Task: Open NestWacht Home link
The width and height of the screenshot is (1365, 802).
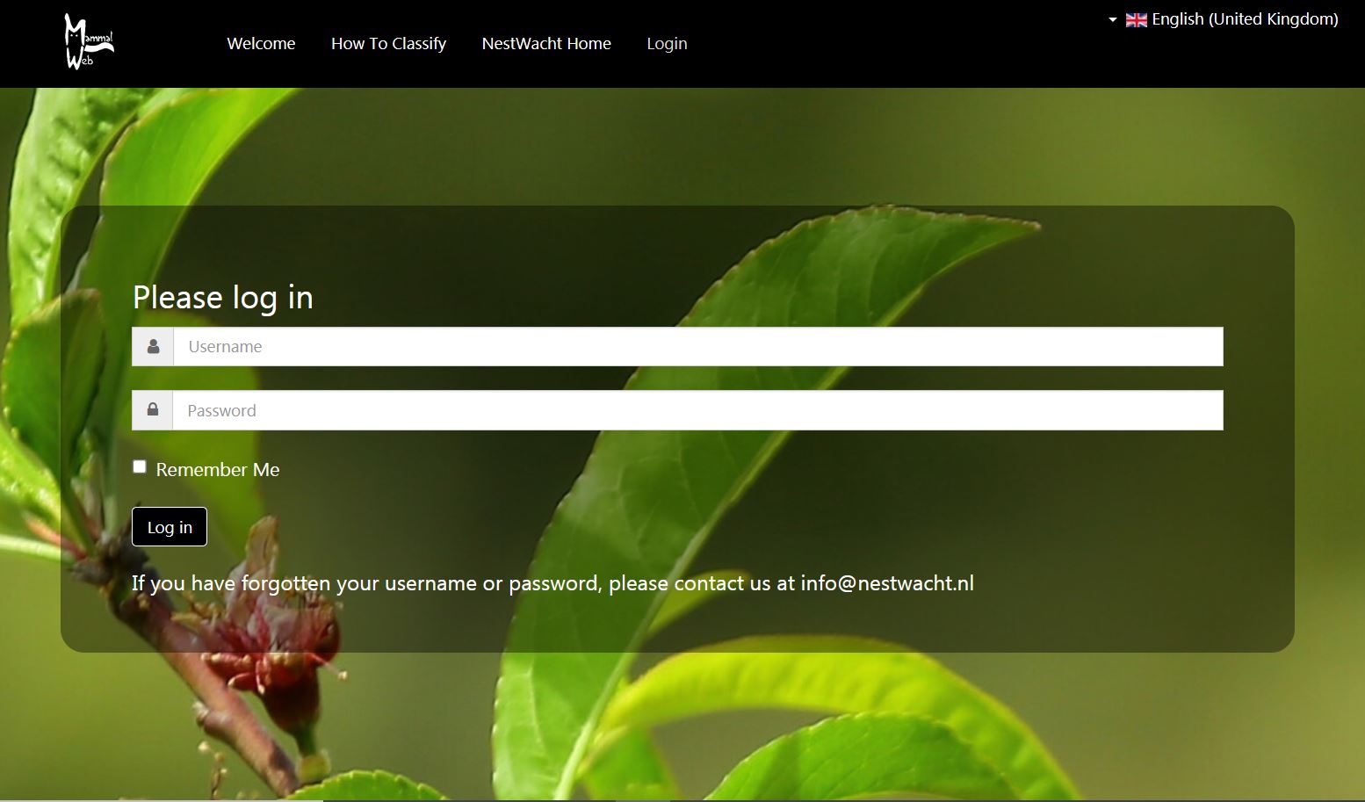Action: [546, 44]
